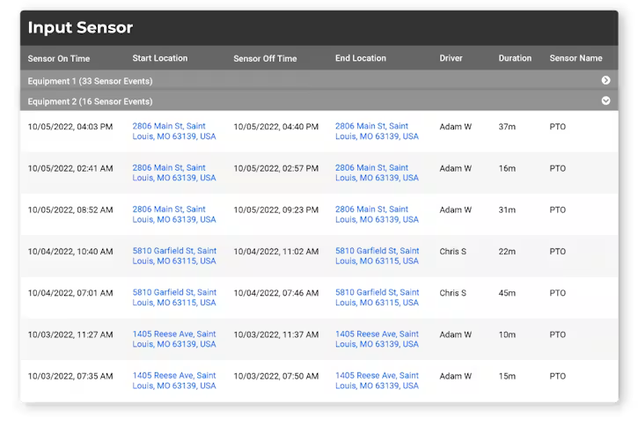Click driver Adam W in 37m row

pyautogui.click(x=455, y=127)
